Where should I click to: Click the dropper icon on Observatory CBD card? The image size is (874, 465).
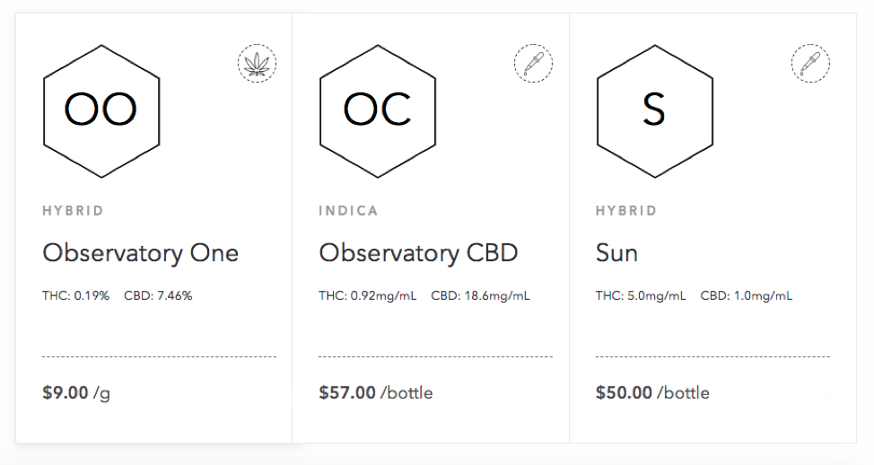pyautogui.click(x=533, y=64)
